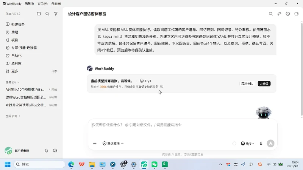Collapse the 任务 (3) list
This screenshot has height=170, width=303.
click(12, 82)
